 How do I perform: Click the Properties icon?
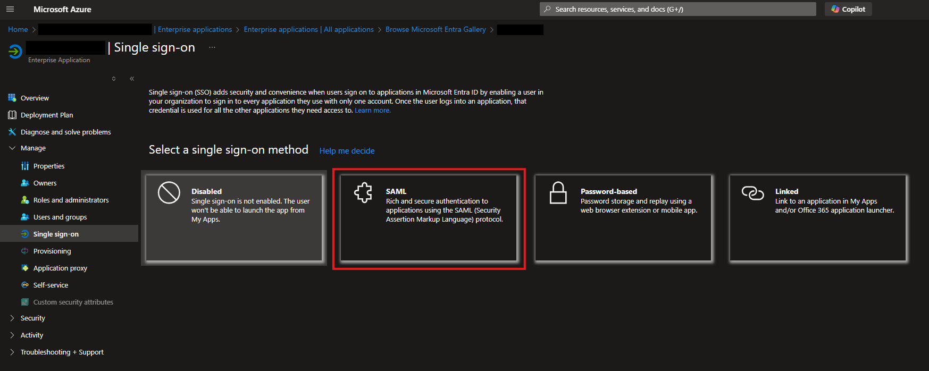pyautogui.click(x=25, y=166)
